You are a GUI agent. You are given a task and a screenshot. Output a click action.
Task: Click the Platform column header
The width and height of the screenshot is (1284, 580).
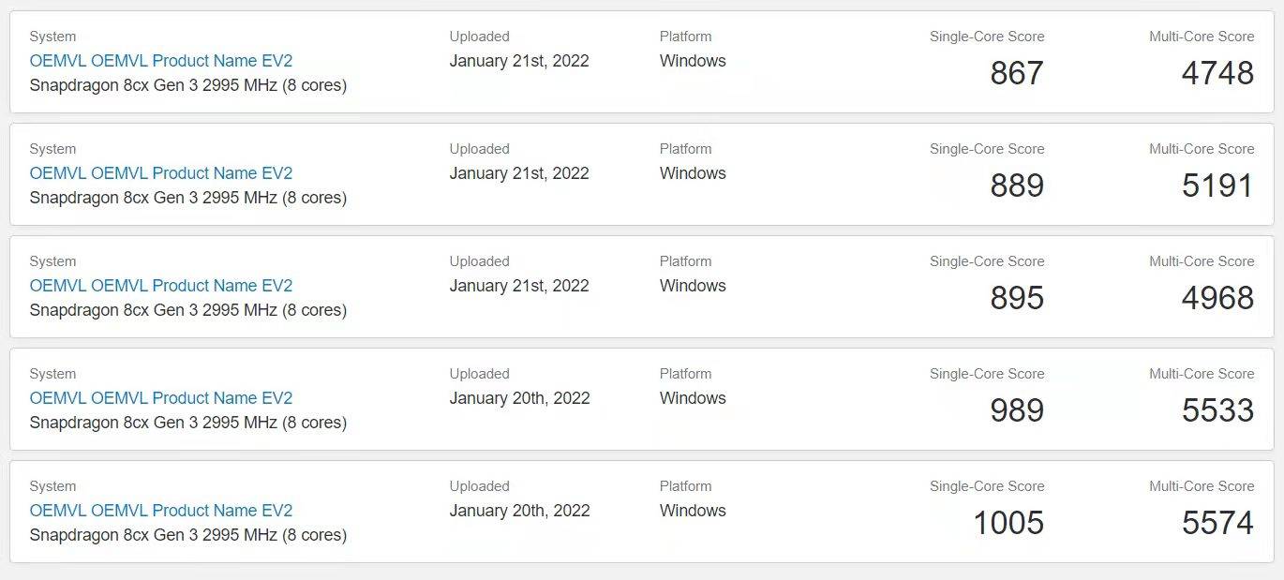pyautogui.click(x=685, y=36)
